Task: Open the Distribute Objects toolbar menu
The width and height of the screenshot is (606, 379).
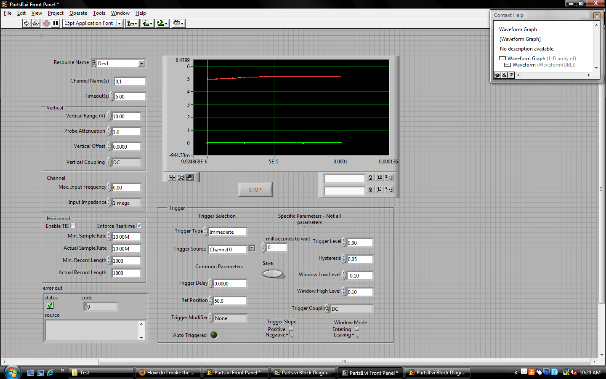Action: point(147,23)
